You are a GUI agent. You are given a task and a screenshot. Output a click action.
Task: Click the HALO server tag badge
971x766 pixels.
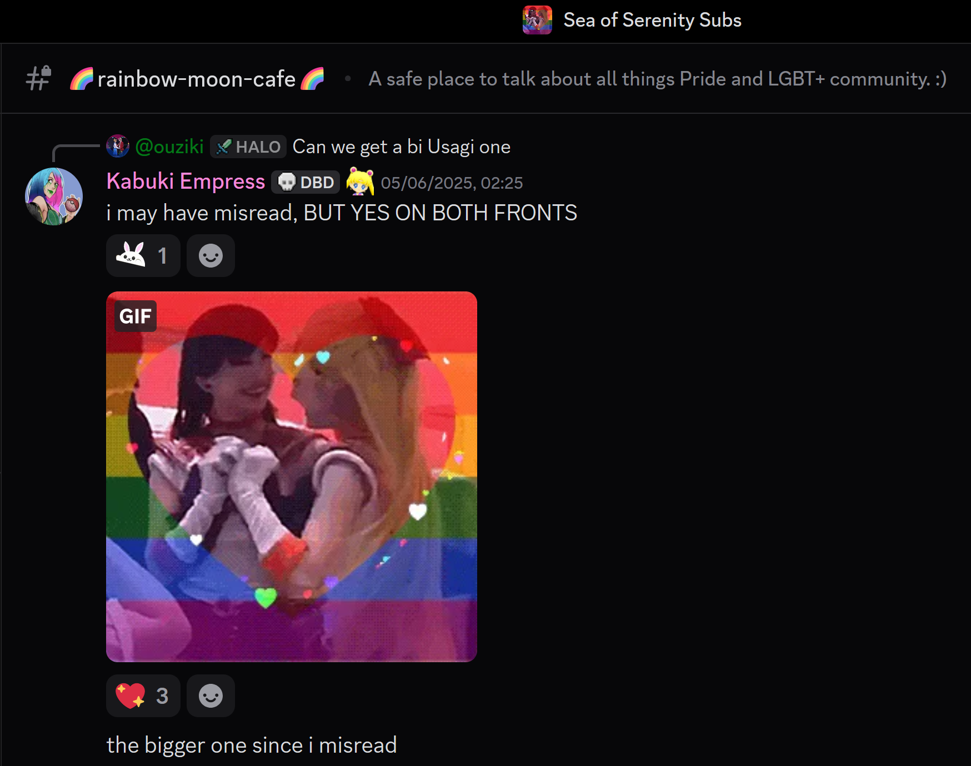(x=248, y=147)
